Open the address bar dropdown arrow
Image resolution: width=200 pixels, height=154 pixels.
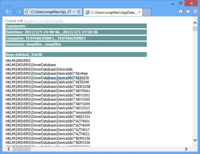(x=74, y=12)
